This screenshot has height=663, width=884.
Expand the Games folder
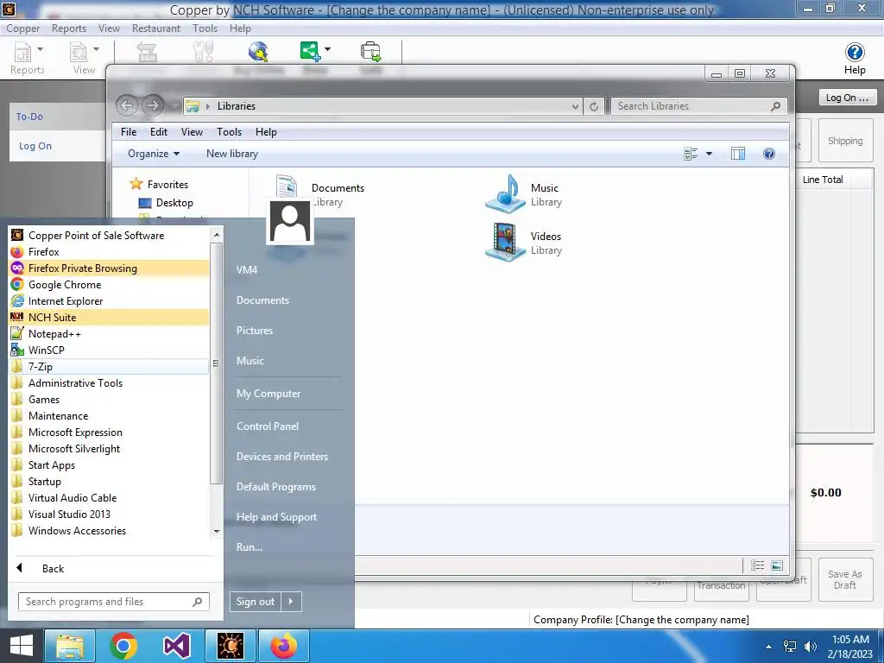[x=109, y=399]
